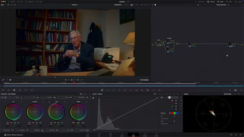Toggle the auto balance icon in Primaries
Viewport: 244px width, 137px height.
2,97
